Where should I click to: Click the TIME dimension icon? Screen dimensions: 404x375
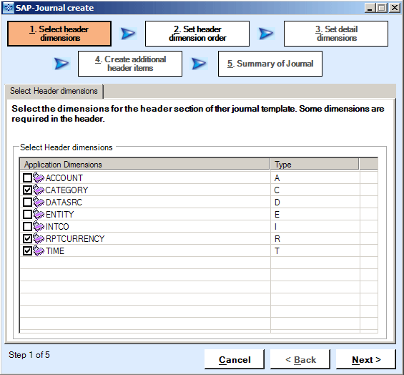39,250
